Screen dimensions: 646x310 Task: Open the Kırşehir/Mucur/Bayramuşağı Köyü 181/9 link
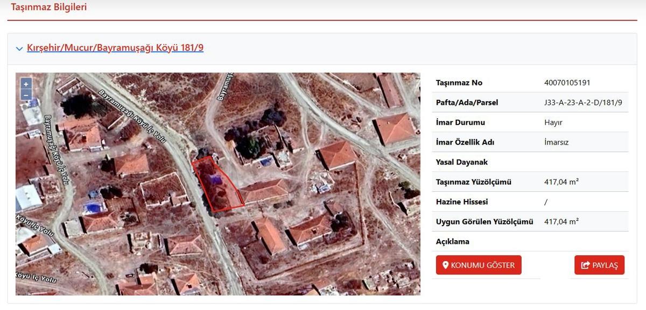click(x=115, y=48)
